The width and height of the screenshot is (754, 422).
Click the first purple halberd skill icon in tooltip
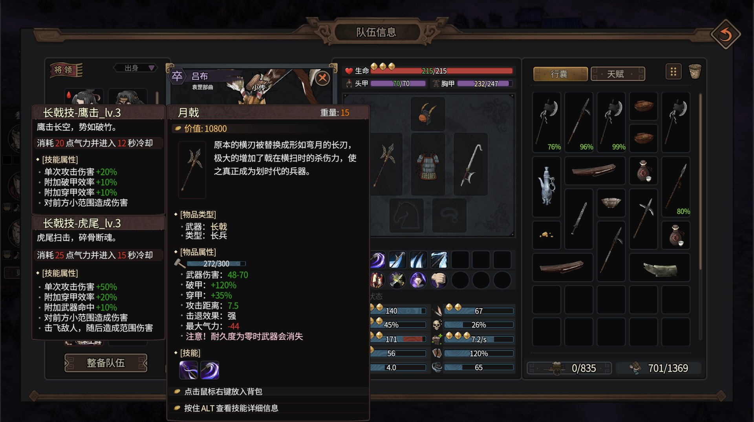(x=188, y=370)
